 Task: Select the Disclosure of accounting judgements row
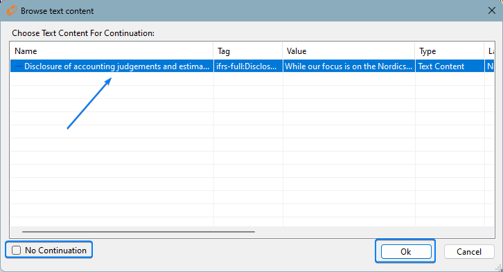(251, 66)
